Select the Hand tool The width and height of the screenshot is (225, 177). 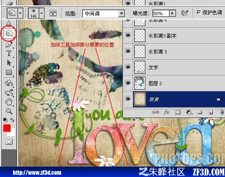(x=9, y=102)
